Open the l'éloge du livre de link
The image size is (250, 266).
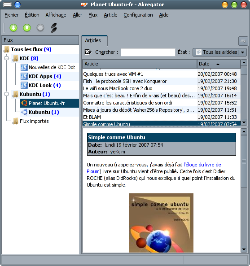click(x=202, y=165)
